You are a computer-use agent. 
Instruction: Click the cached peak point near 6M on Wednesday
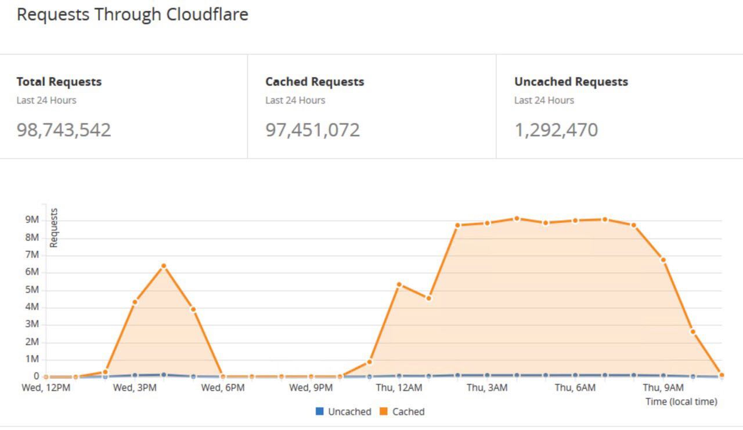[164, 266]
